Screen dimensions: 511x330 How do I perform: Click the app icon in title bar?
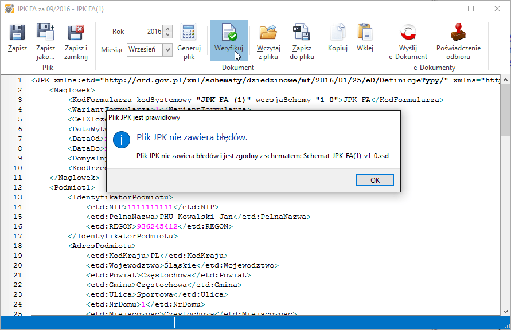click(x=9, y=9)
